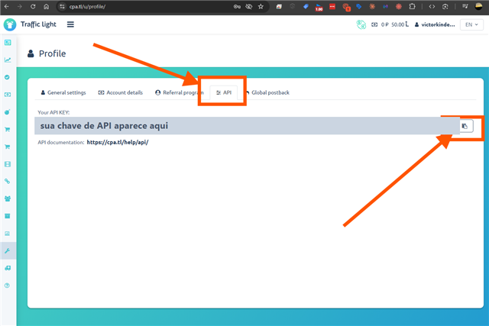Viewport: 489px width, 326px height.
Task: Open the https://cpa.tl/help/api/ documentation link
Action: (x=118, y=143)
